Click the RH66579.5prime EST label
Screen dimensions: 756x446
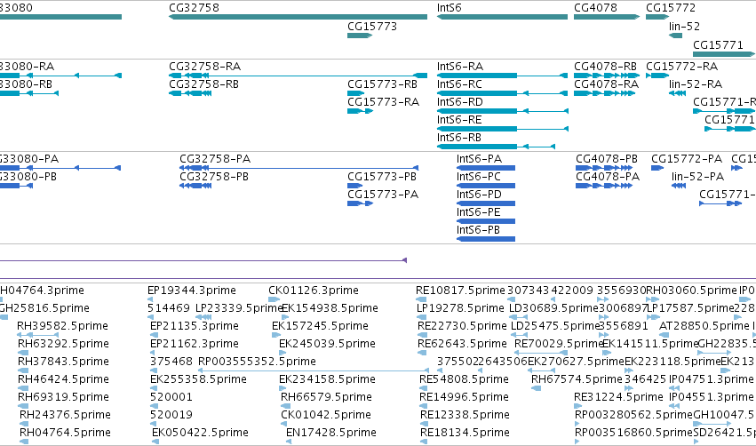click(x=326, y=398)
